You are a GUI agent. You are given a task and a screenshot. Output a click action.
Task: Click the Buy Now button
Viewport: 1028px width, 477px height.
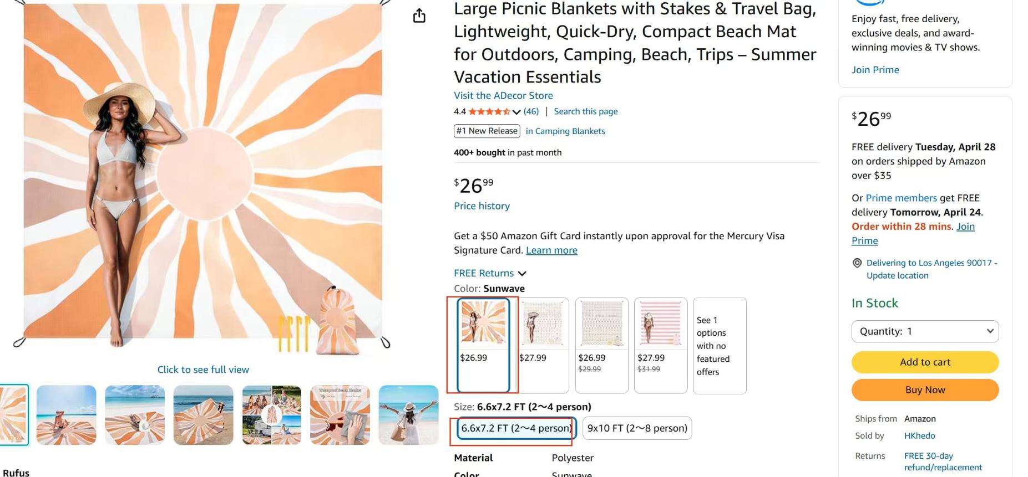pos(925,389)
